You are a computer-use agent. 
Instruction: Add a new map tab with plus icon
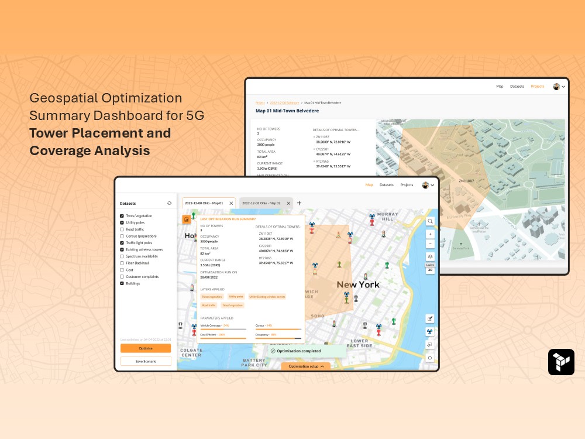pos(299,203)
